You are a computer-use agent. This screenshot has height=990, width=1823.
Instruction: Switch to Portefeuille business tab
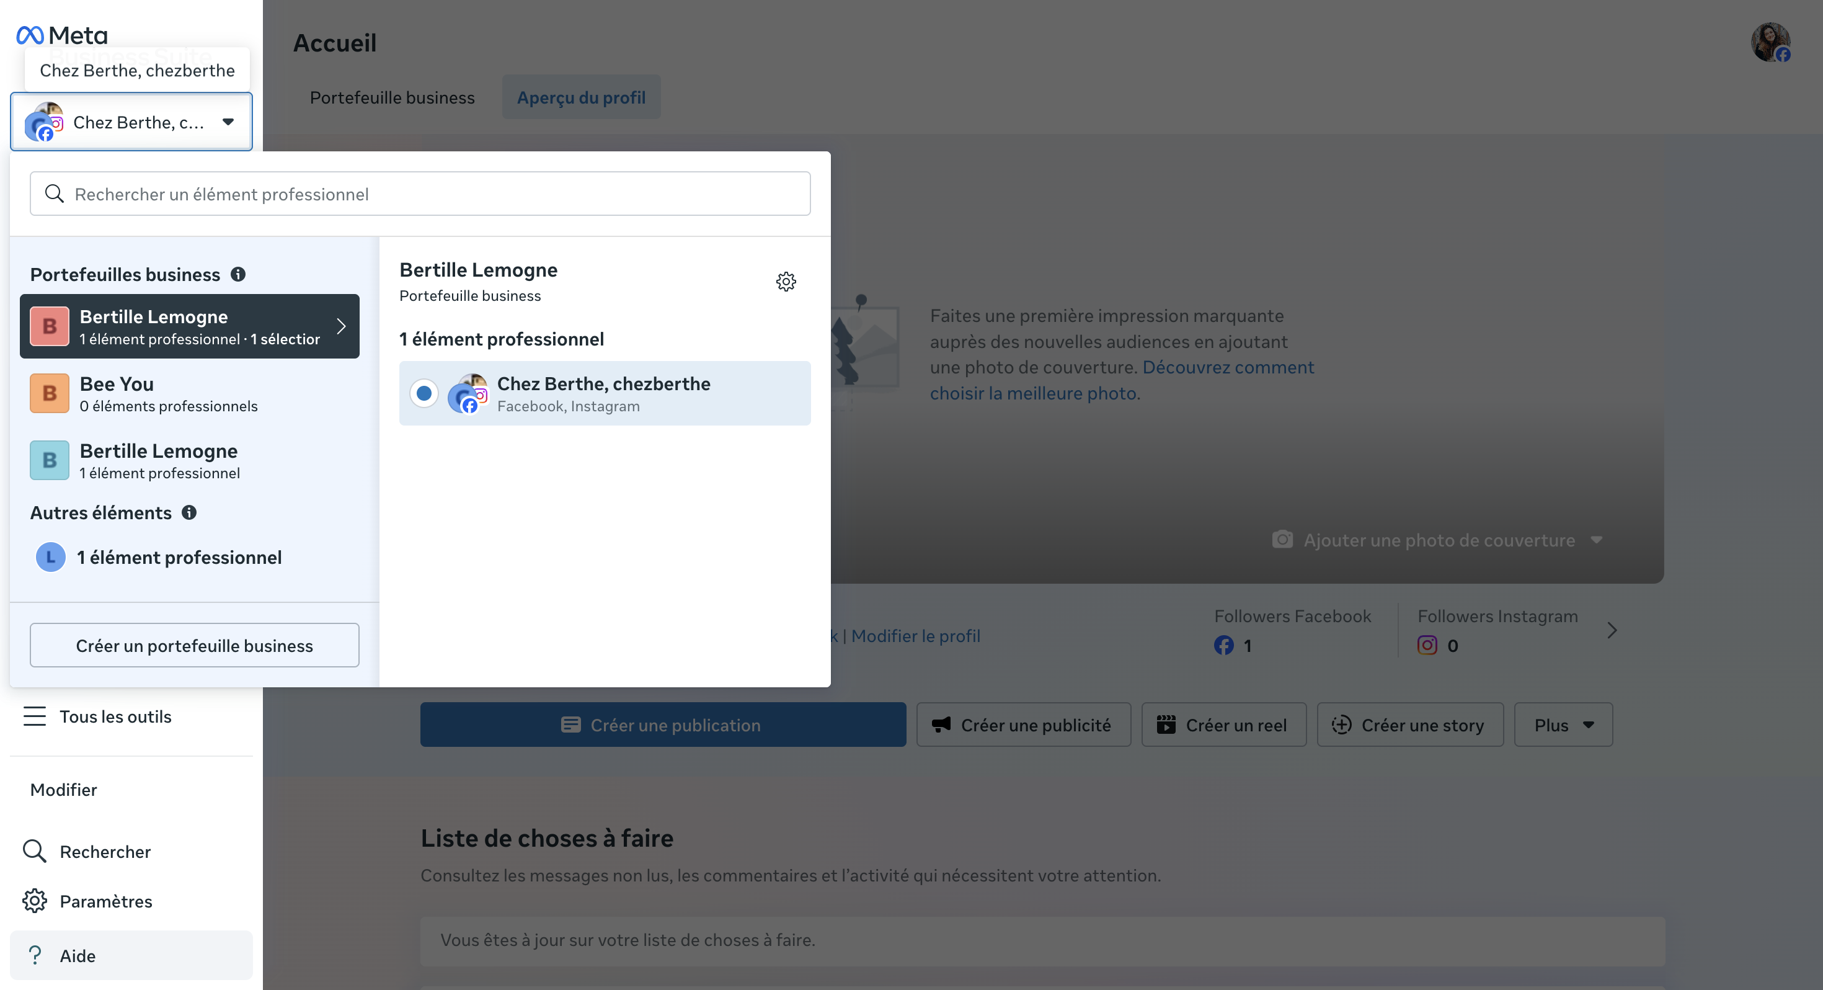[392, 98]
